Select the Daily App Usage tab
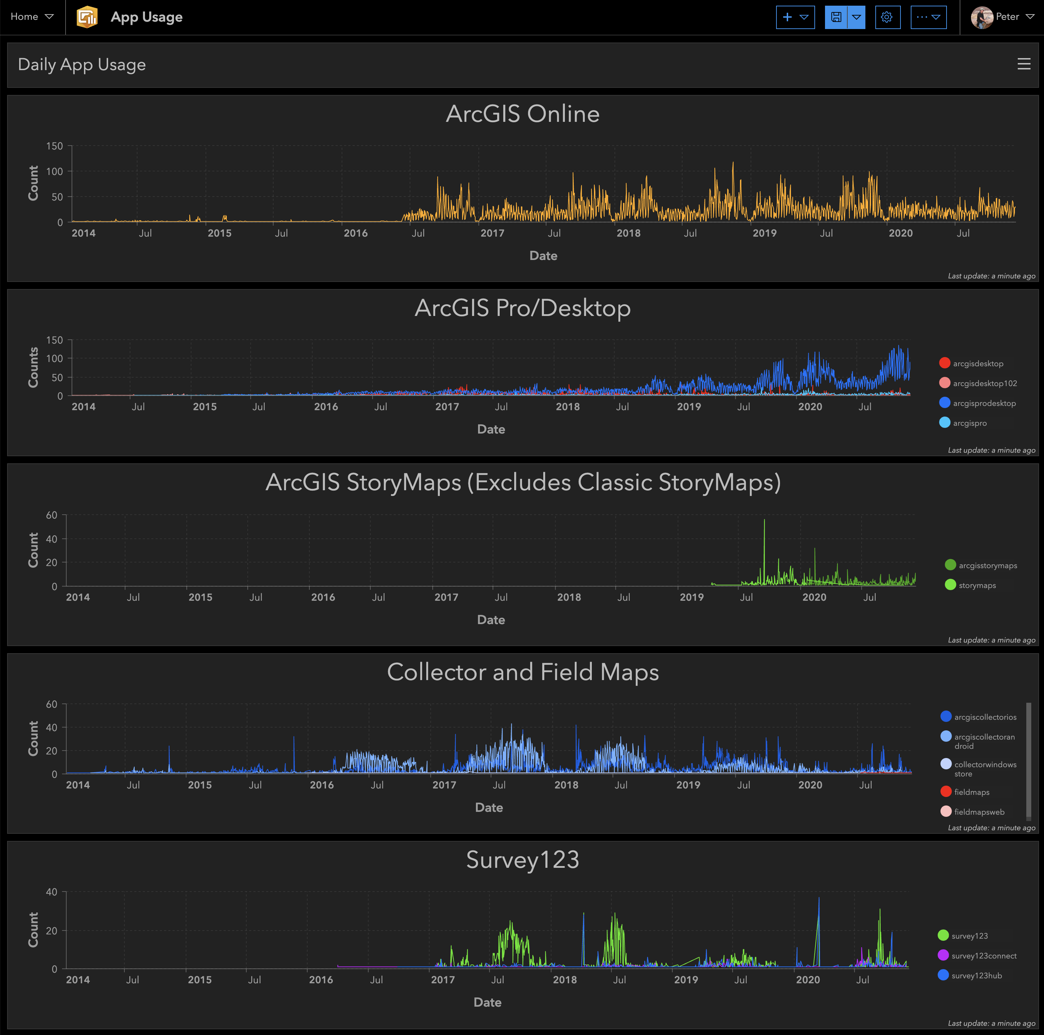1044x1035 pixels. 82,64
